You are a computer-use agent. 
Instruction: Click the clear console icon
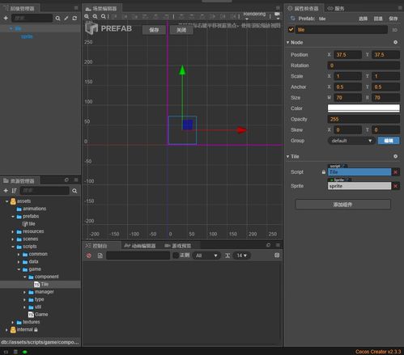tap(89, 256)
